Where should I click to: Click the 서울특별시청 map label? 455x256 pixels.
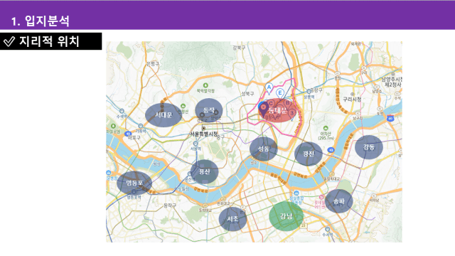click(204, 134)
